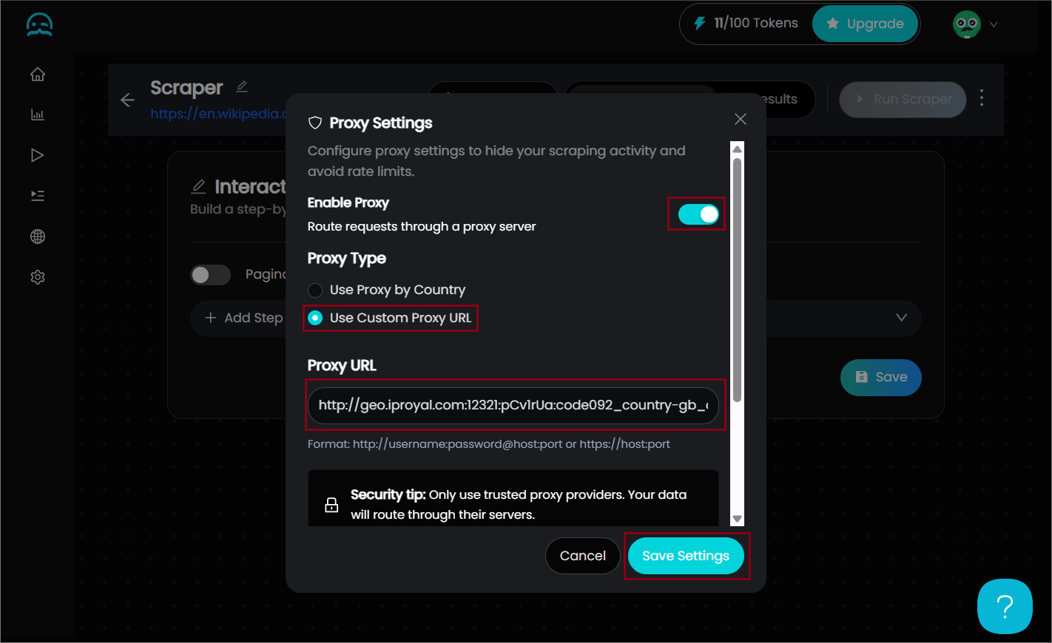Select Use Custom Proxy URL option
Viewport: 1052px width, 643px height.
316,318
